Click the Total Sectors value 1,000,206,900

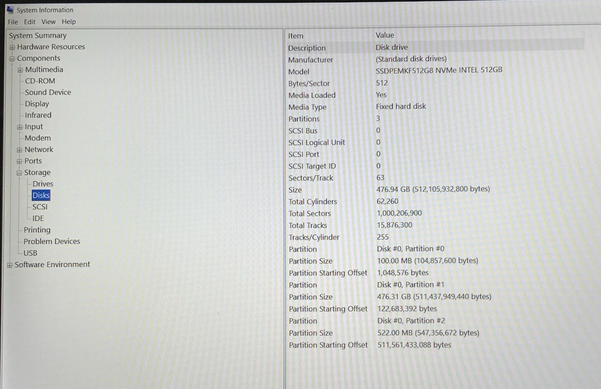coord(399,213)
